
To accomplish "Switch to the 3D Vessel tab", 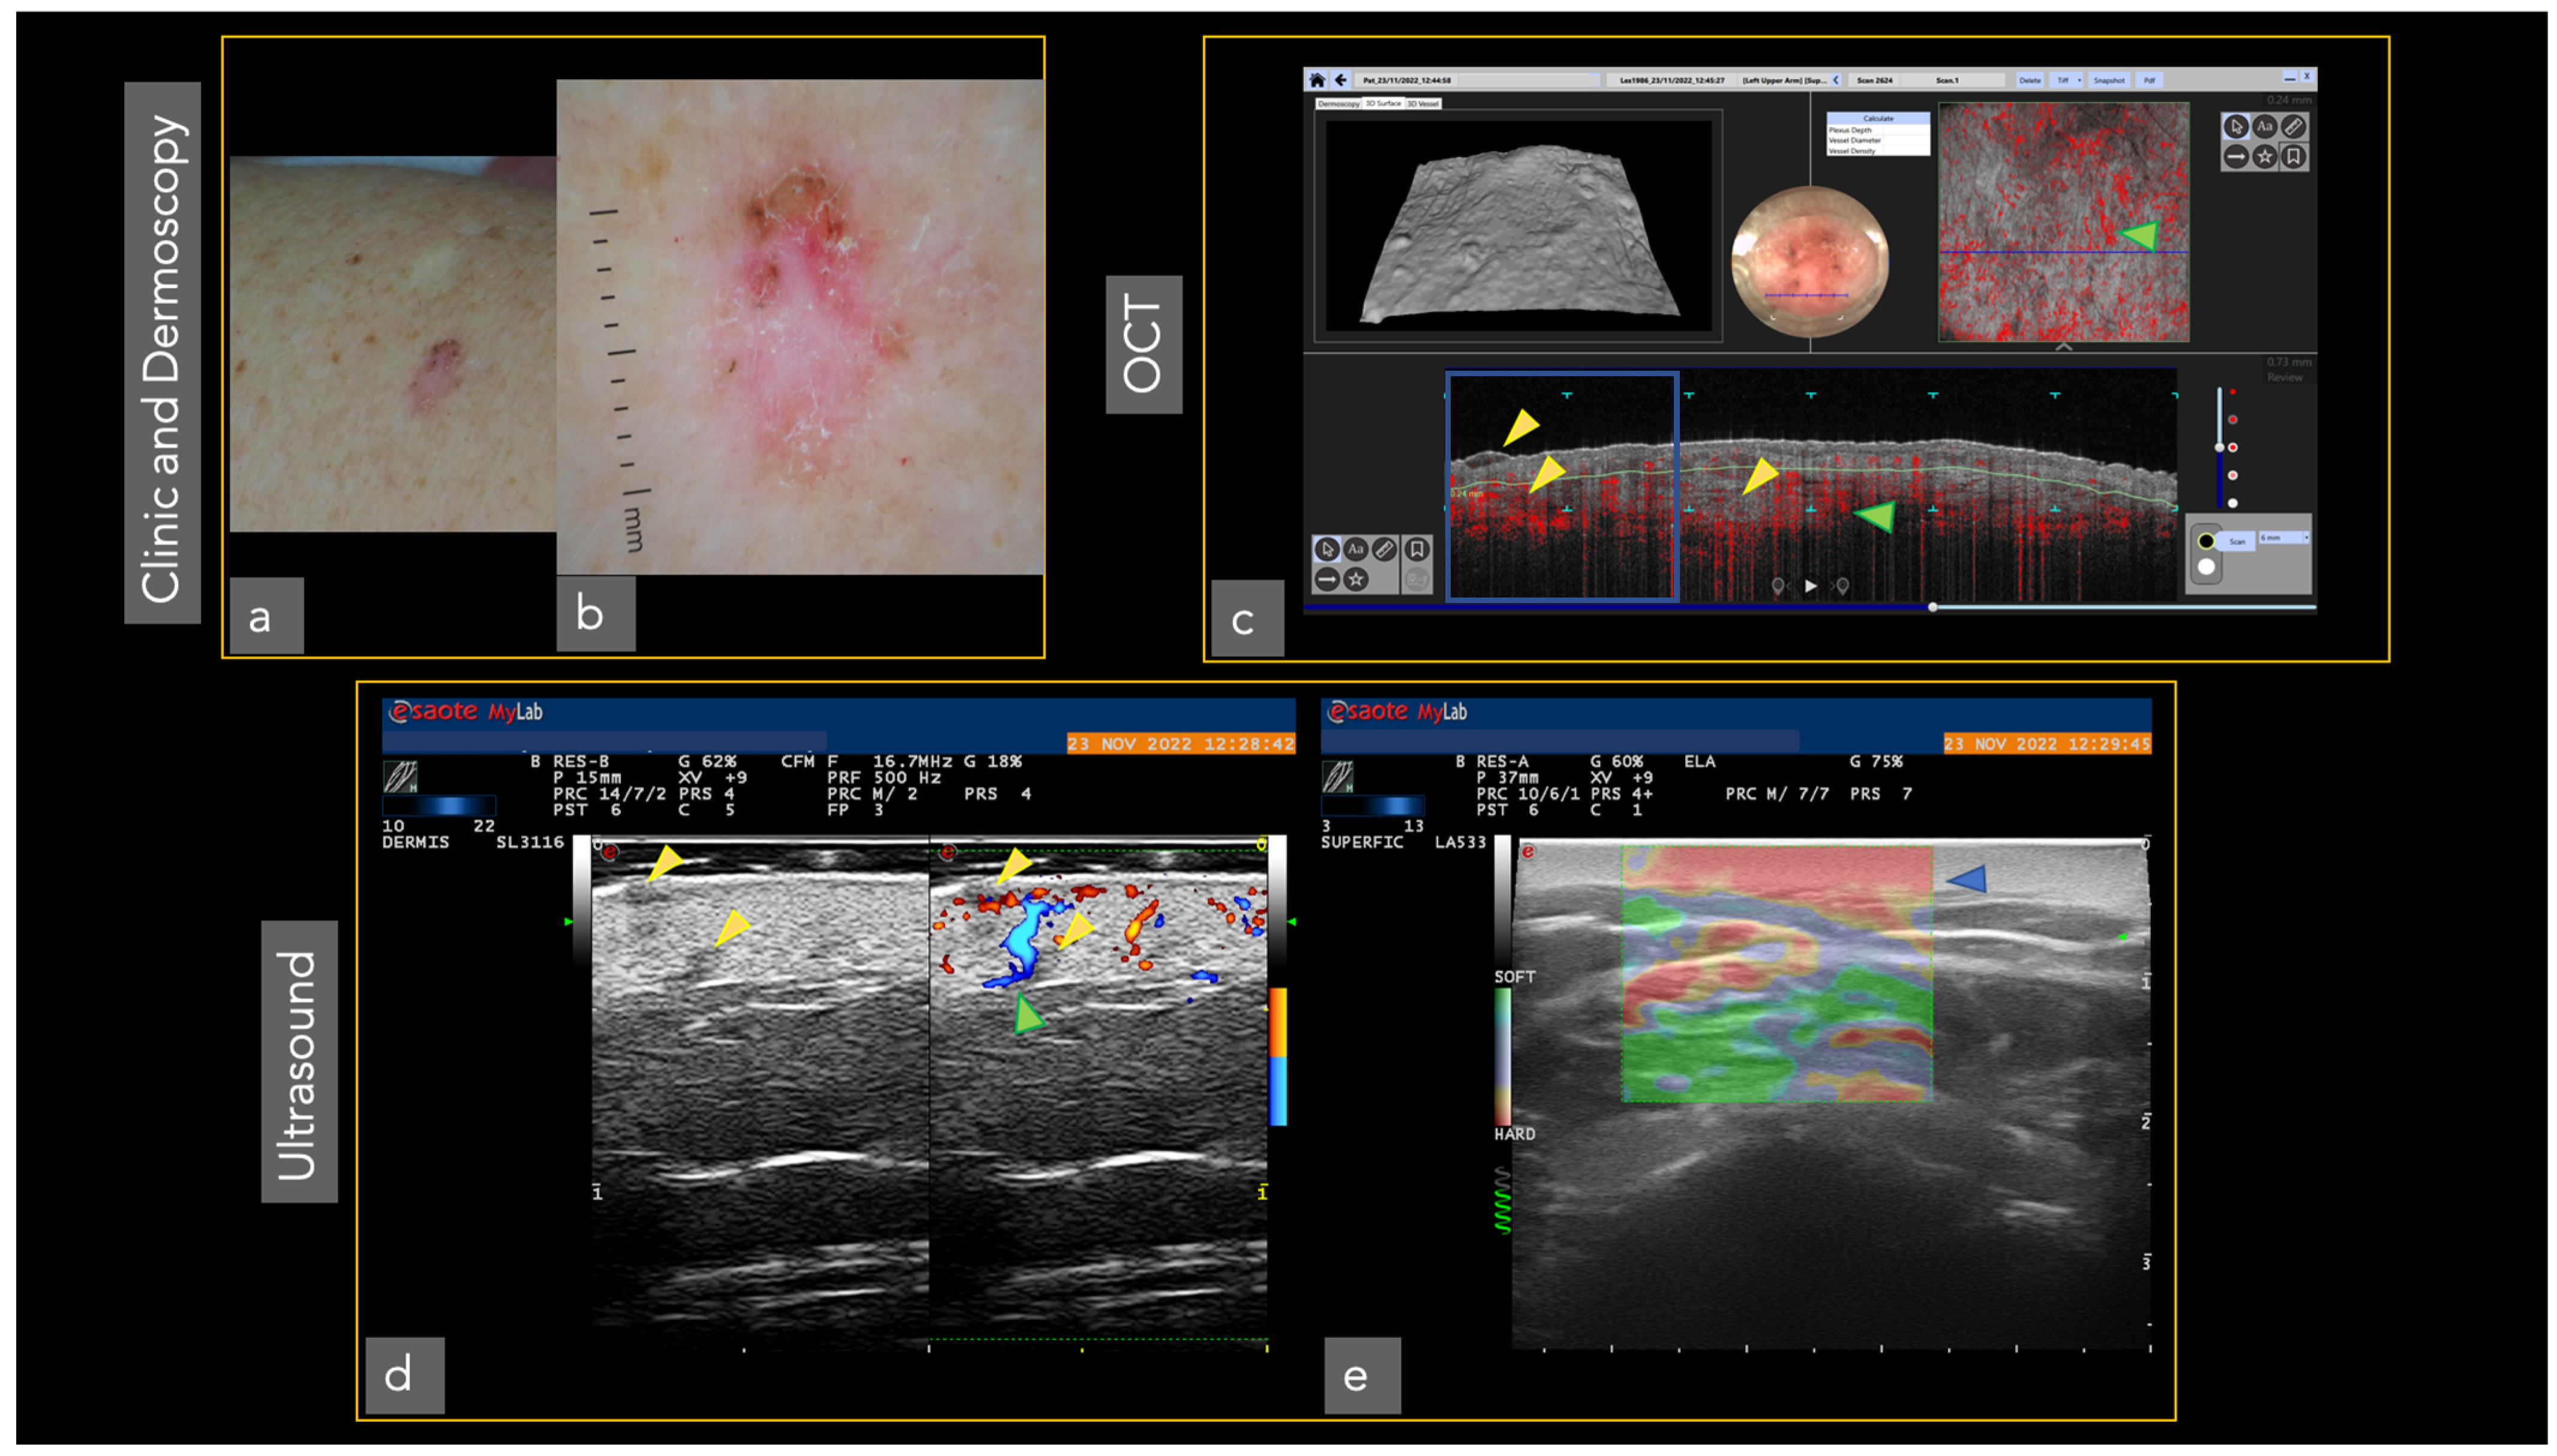I will click(1422, 104).
